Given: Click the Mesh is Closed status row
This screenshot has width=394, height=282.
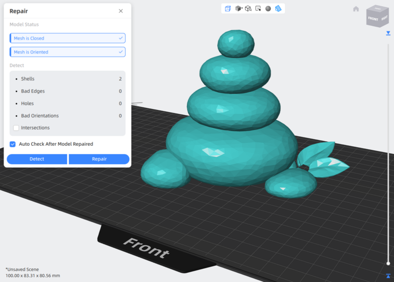Looking at the screenshot, I should [x=67, y=38].
